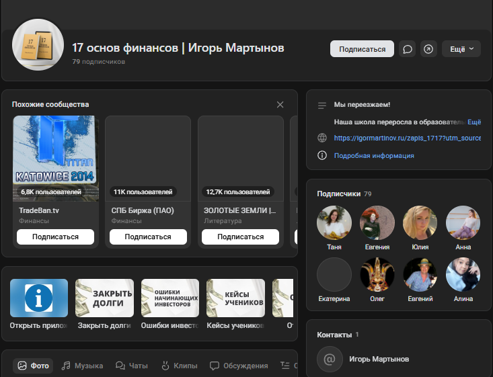Open ЗОЛОТЫЕ ЗЕМЛИ community name
This screenshot has width=493, height=377.
pyautogui.click(x=240, y=210)
